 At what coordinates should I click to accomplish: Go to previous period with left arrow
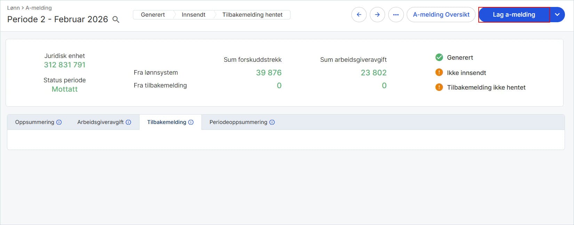click(x=359, y=15)
